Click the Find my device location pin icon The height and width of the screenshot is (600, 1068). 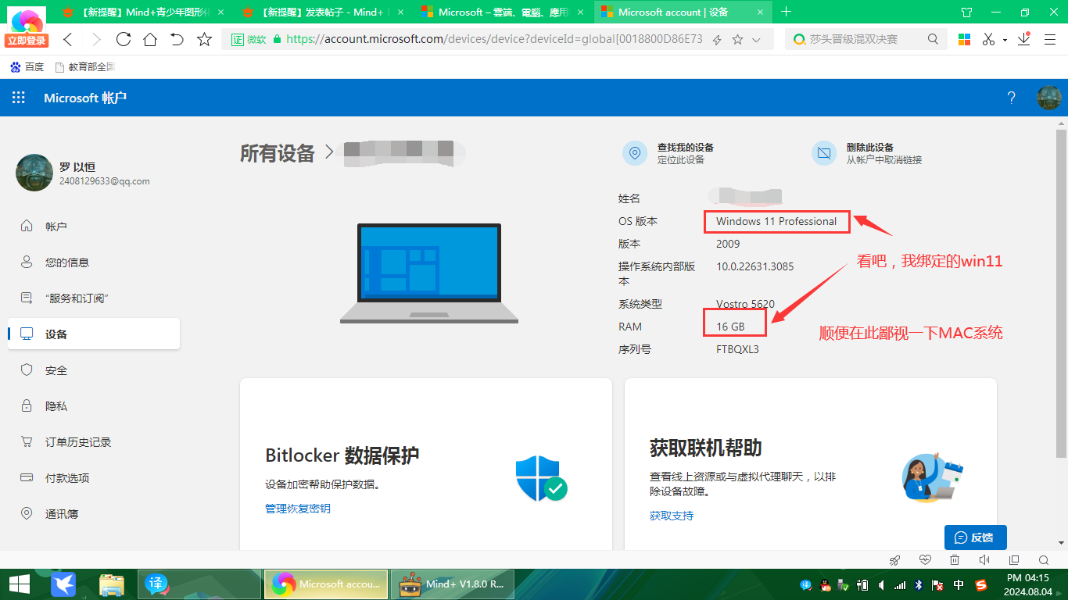tap(635, 153)
